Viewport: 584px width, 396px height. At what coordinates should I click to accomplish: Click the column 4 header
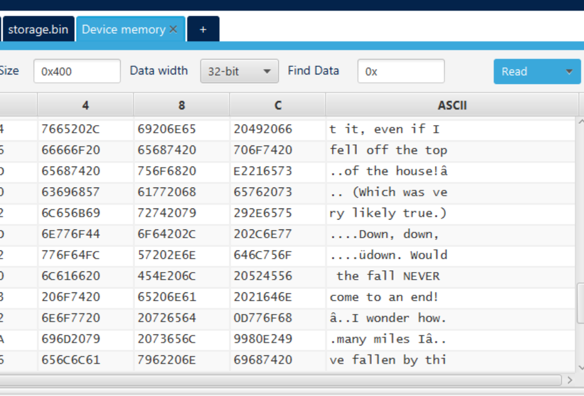pyautogui.click(x=85, y=105)
